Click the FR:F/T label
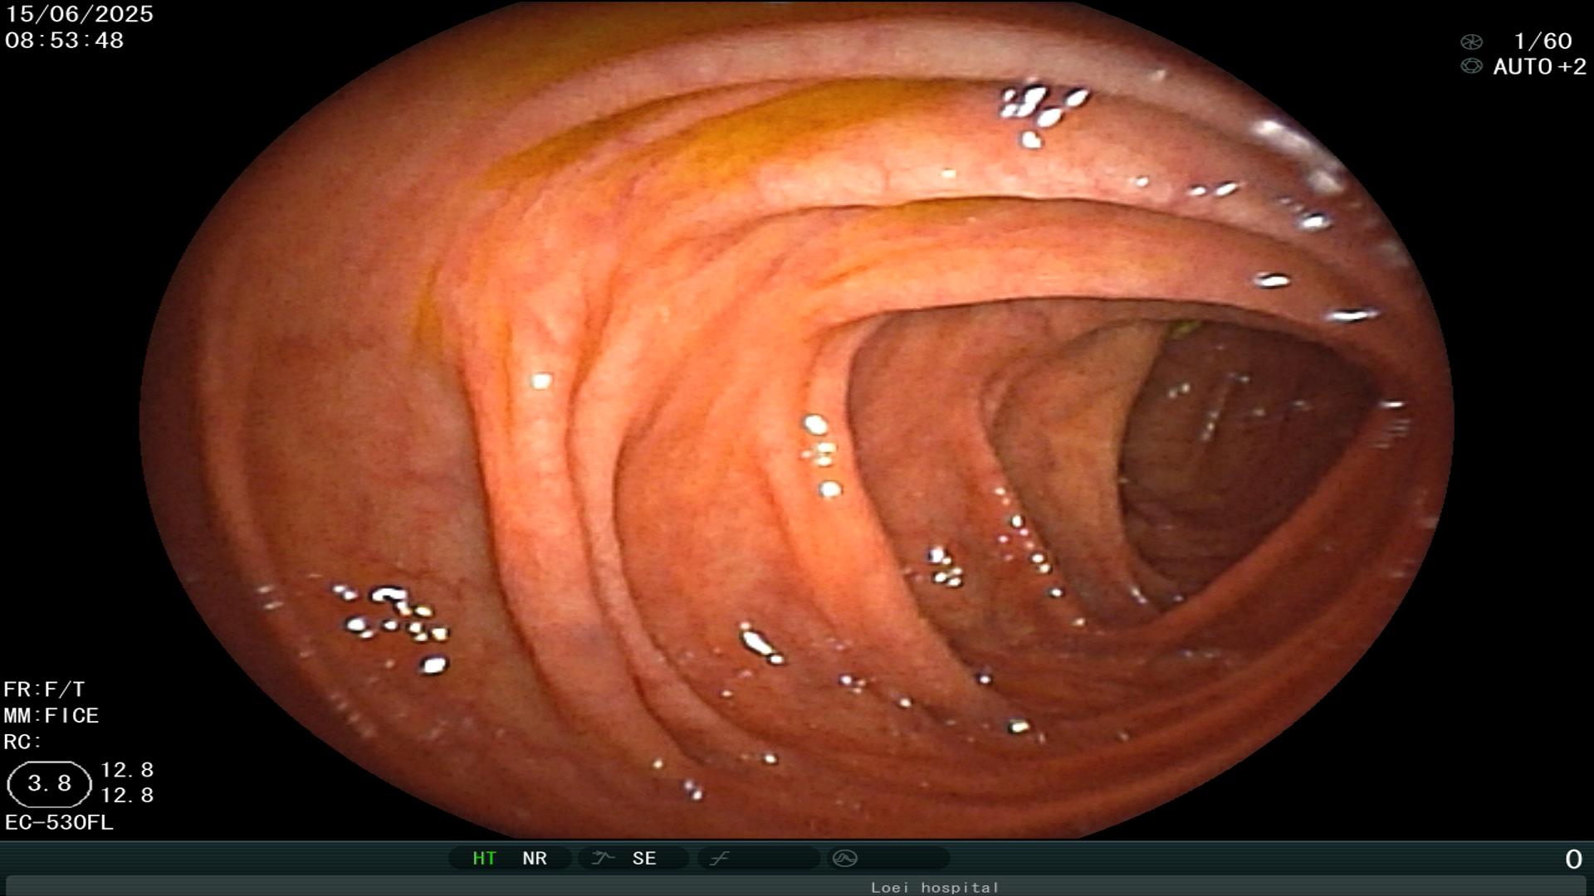 (44, 689)
